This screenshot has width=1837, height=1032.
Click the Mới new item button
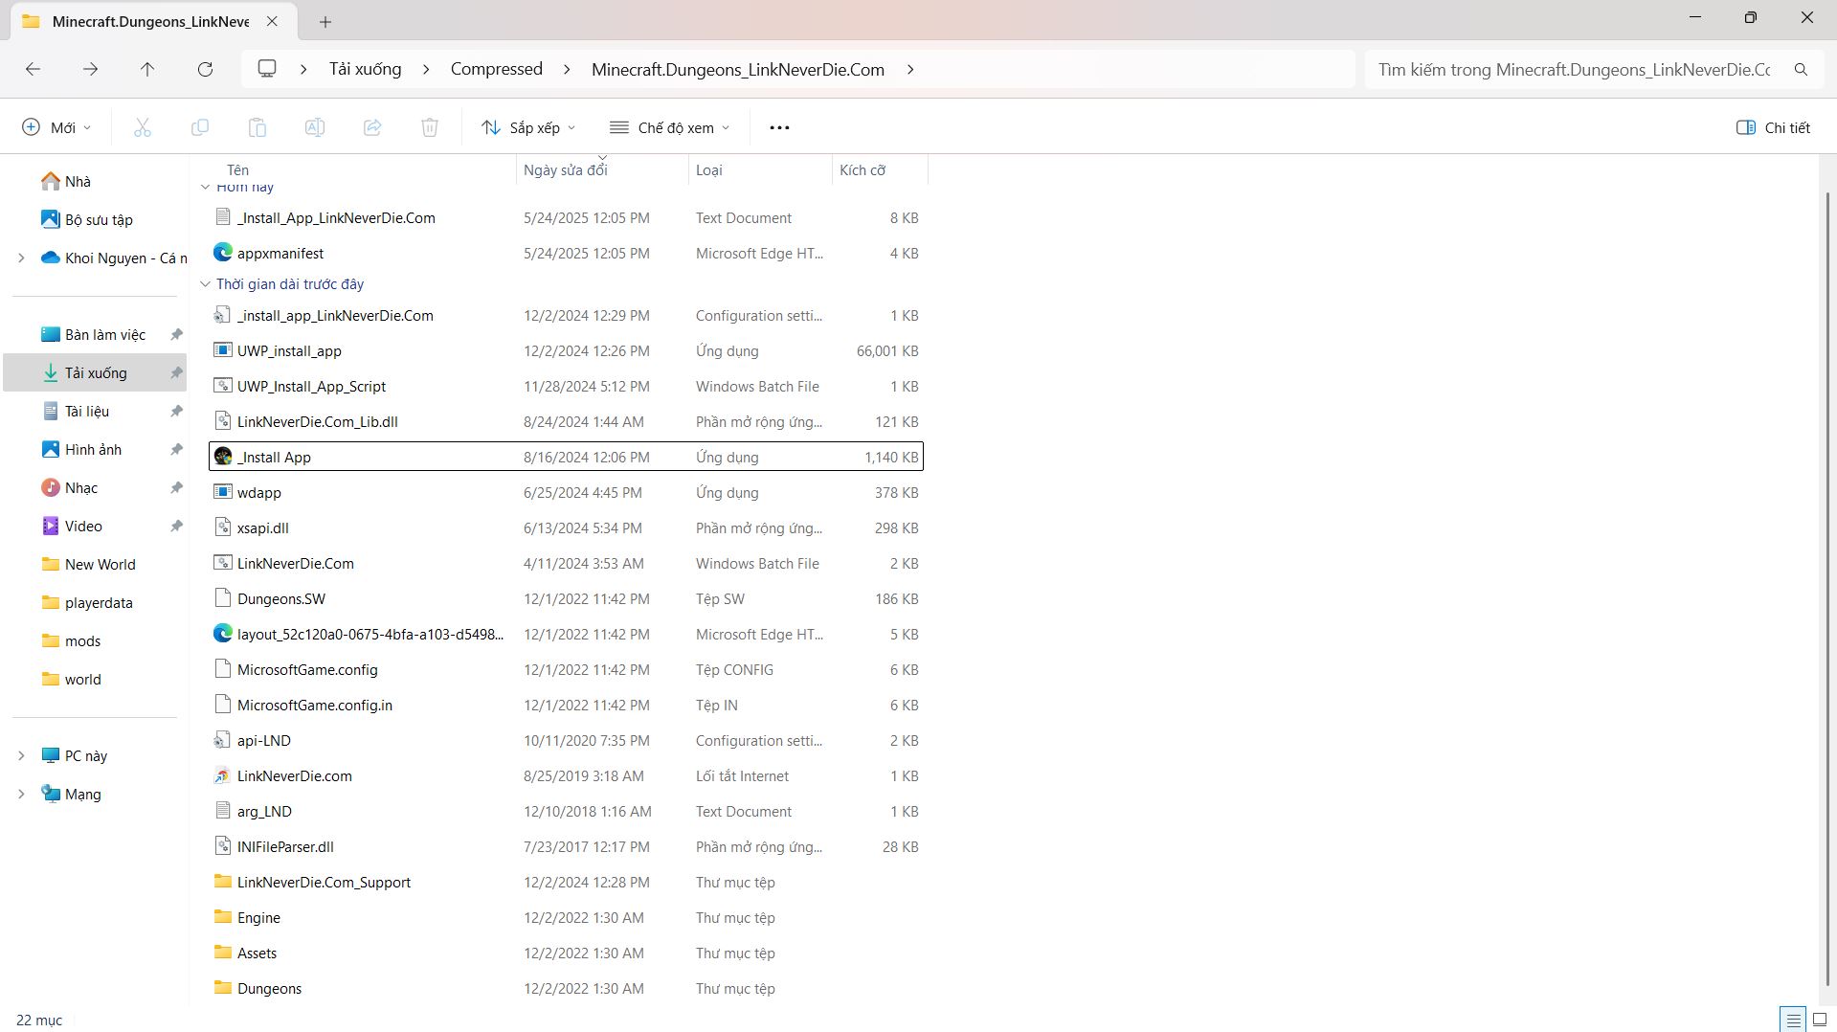pyautogui.click(x=56, y=127)
